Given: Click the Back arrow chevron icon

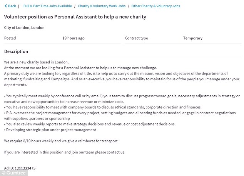Looking at the screenshot, I should coord(5,6).
